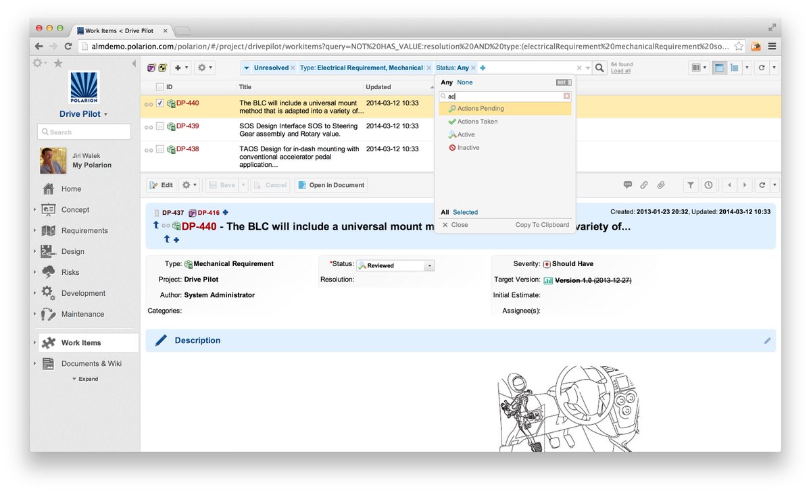The image size is (811, 493).
Task: Click the Documents & Wiki icon
Action: pyautogui.click(x=48, y=364)
